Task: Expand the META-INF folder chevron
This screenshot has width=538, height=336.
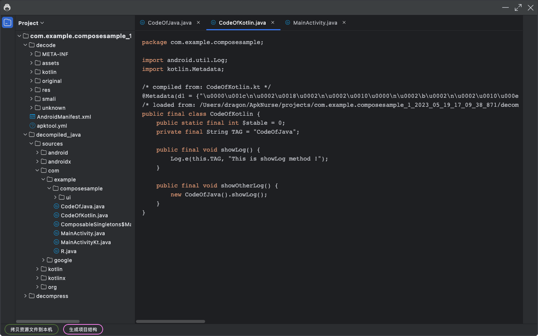Action: [31, 54]
